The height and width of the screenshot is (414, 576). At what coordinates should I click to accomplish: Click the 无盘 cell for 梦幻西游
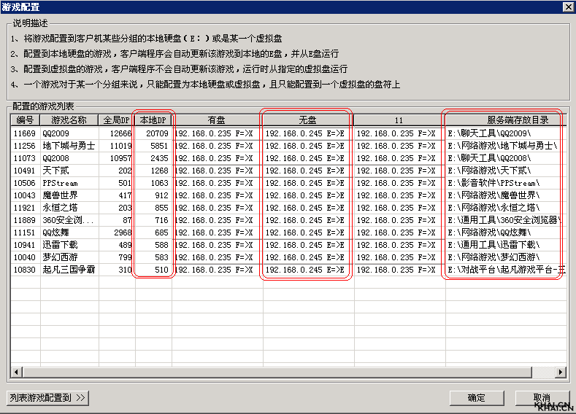(307, 257)
